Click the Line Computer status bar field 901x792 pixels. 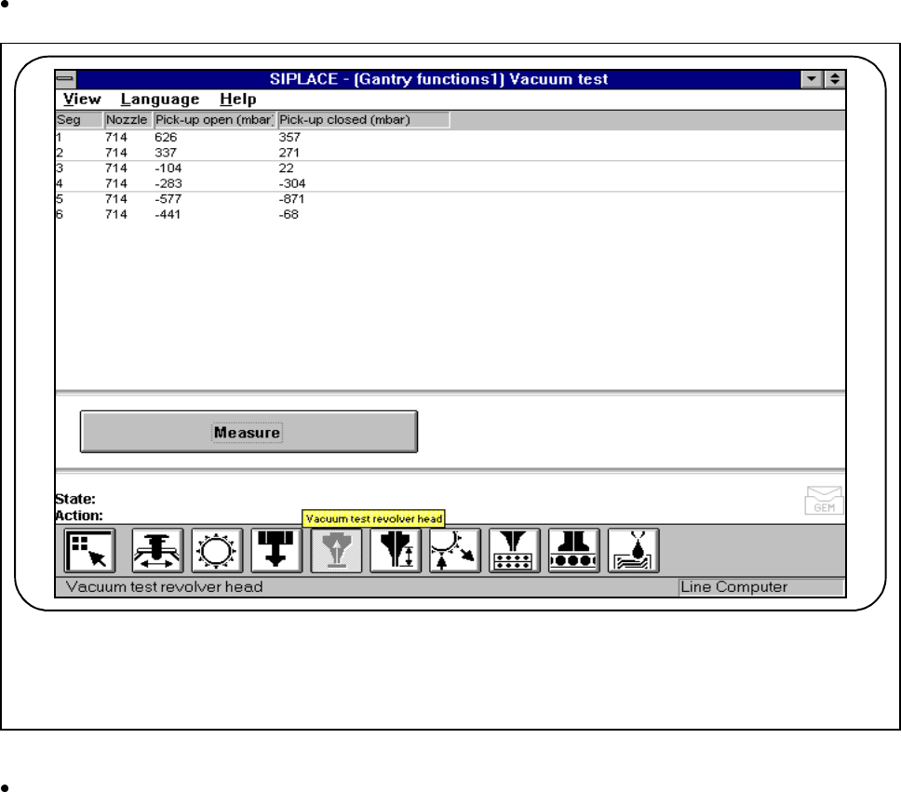coord(761,587)
